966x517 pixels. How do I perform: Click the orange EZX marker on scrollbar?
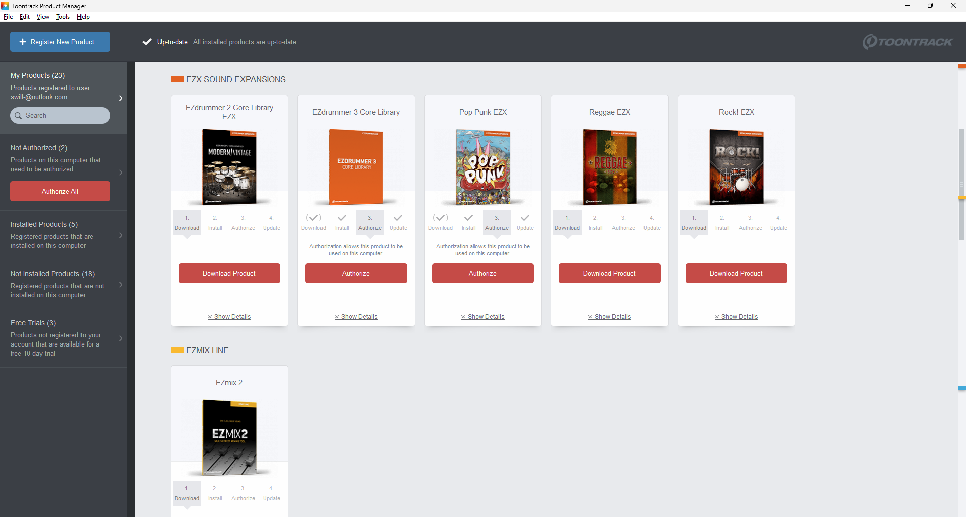pyautogui.click(x=961, y=66)
